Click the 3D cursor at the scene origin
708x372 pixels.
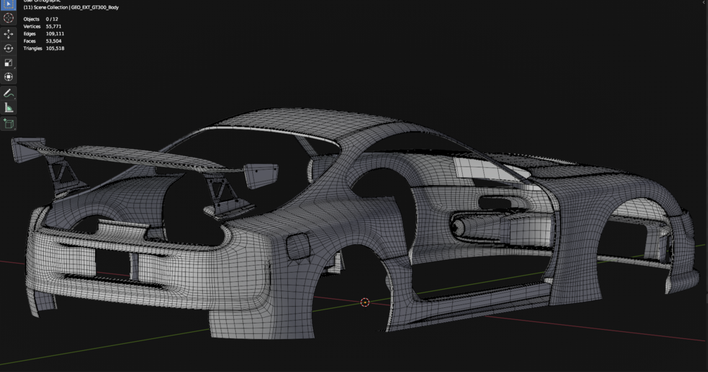pos(365,302)
